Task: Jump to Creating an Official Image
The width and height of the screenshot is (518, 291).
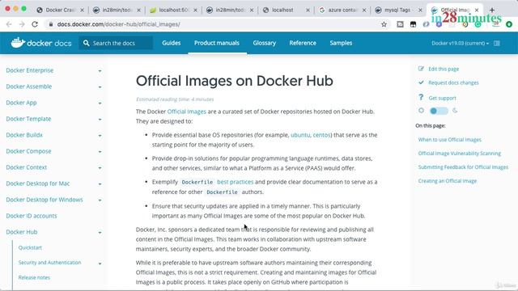Action: pos(448,181)
